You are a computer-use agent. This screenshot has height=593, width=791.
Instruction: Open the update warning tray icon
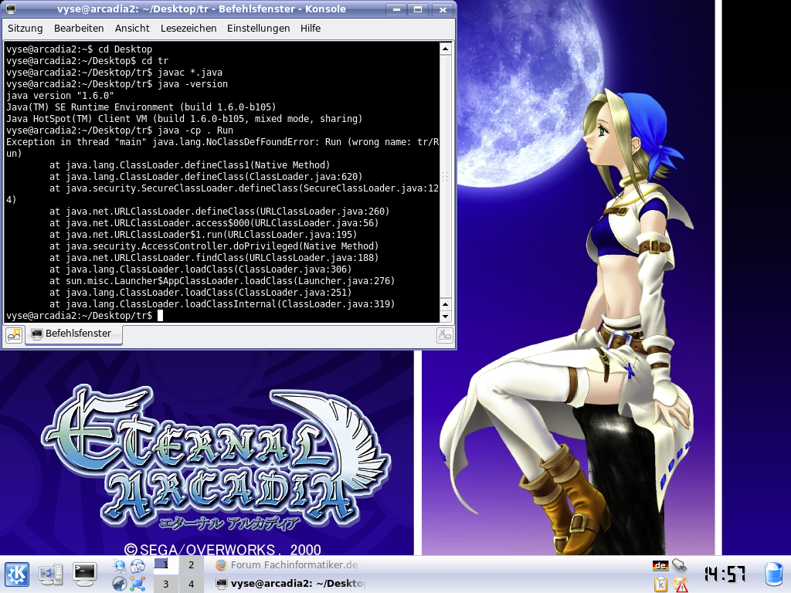681,584
